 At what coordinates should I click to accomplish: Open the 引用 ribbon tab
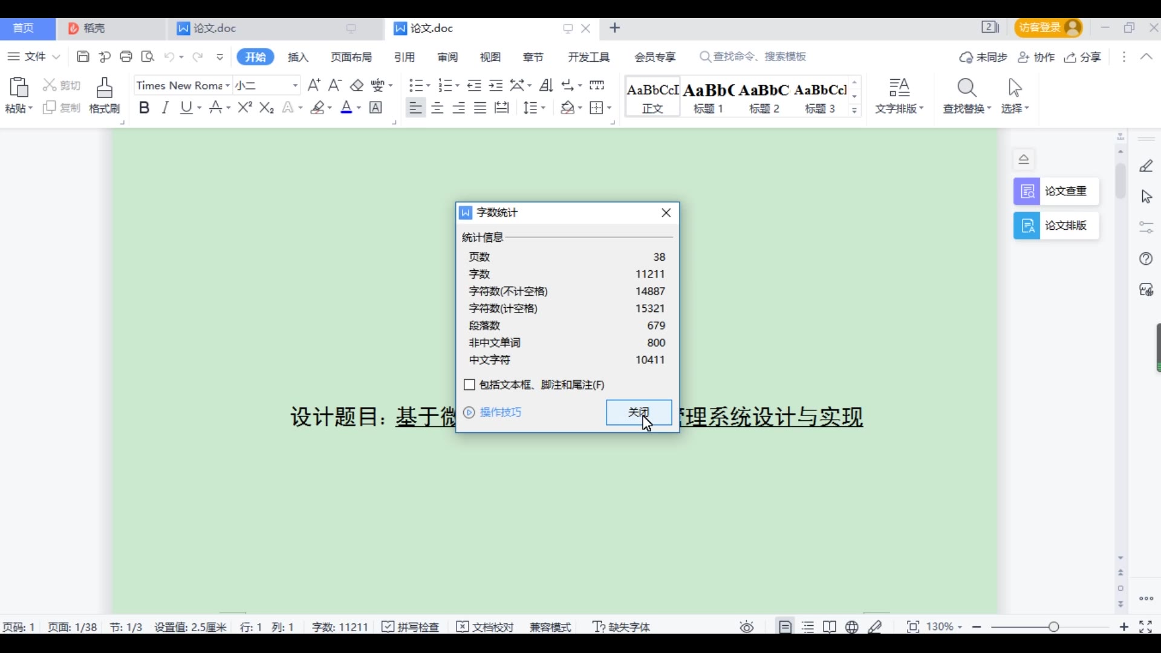click(405, 57)
